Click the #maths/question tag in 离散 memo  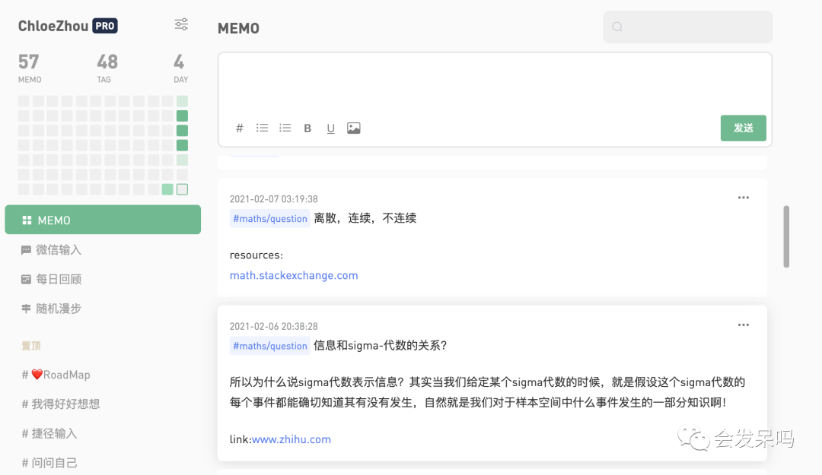coord(270,218)
